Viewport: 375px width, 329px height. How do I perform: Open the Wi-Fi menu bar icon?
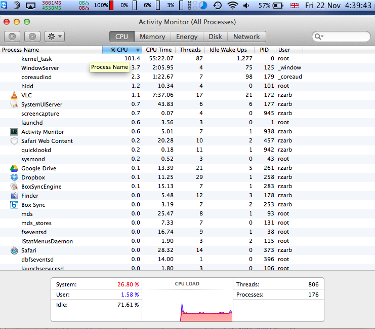pos(232,5)
